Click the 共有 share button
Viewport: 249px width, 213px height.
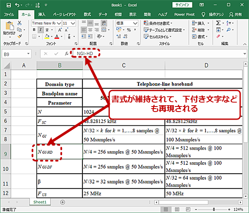(235, 14)
